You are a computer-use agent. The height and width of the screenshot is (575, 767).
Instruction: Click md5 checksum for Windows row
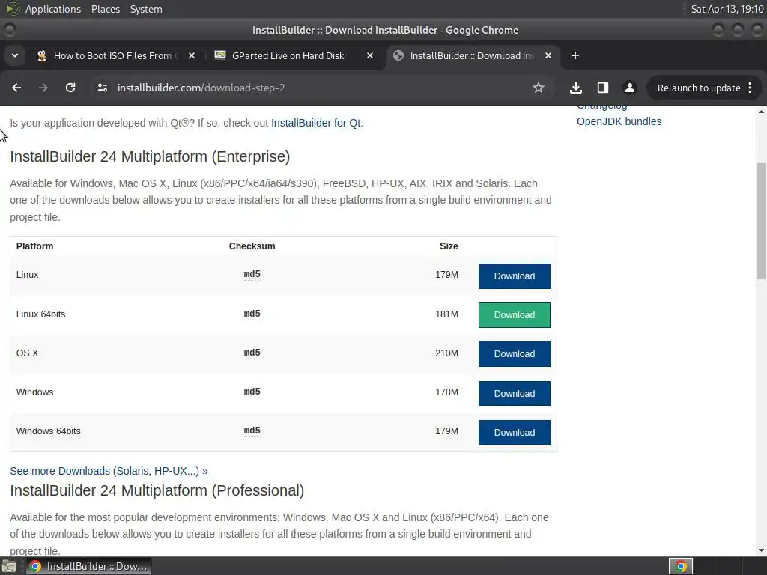coord(252,392)
